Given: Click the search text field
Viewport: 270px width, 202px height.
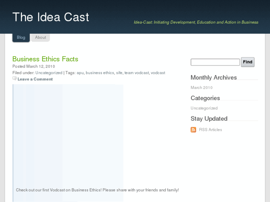Looking at the screenshot, I should (x=215, y=62).
